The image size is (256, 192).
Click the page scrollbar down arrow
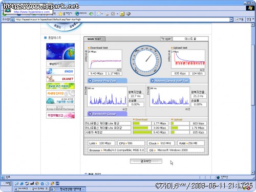coord(253,173)
